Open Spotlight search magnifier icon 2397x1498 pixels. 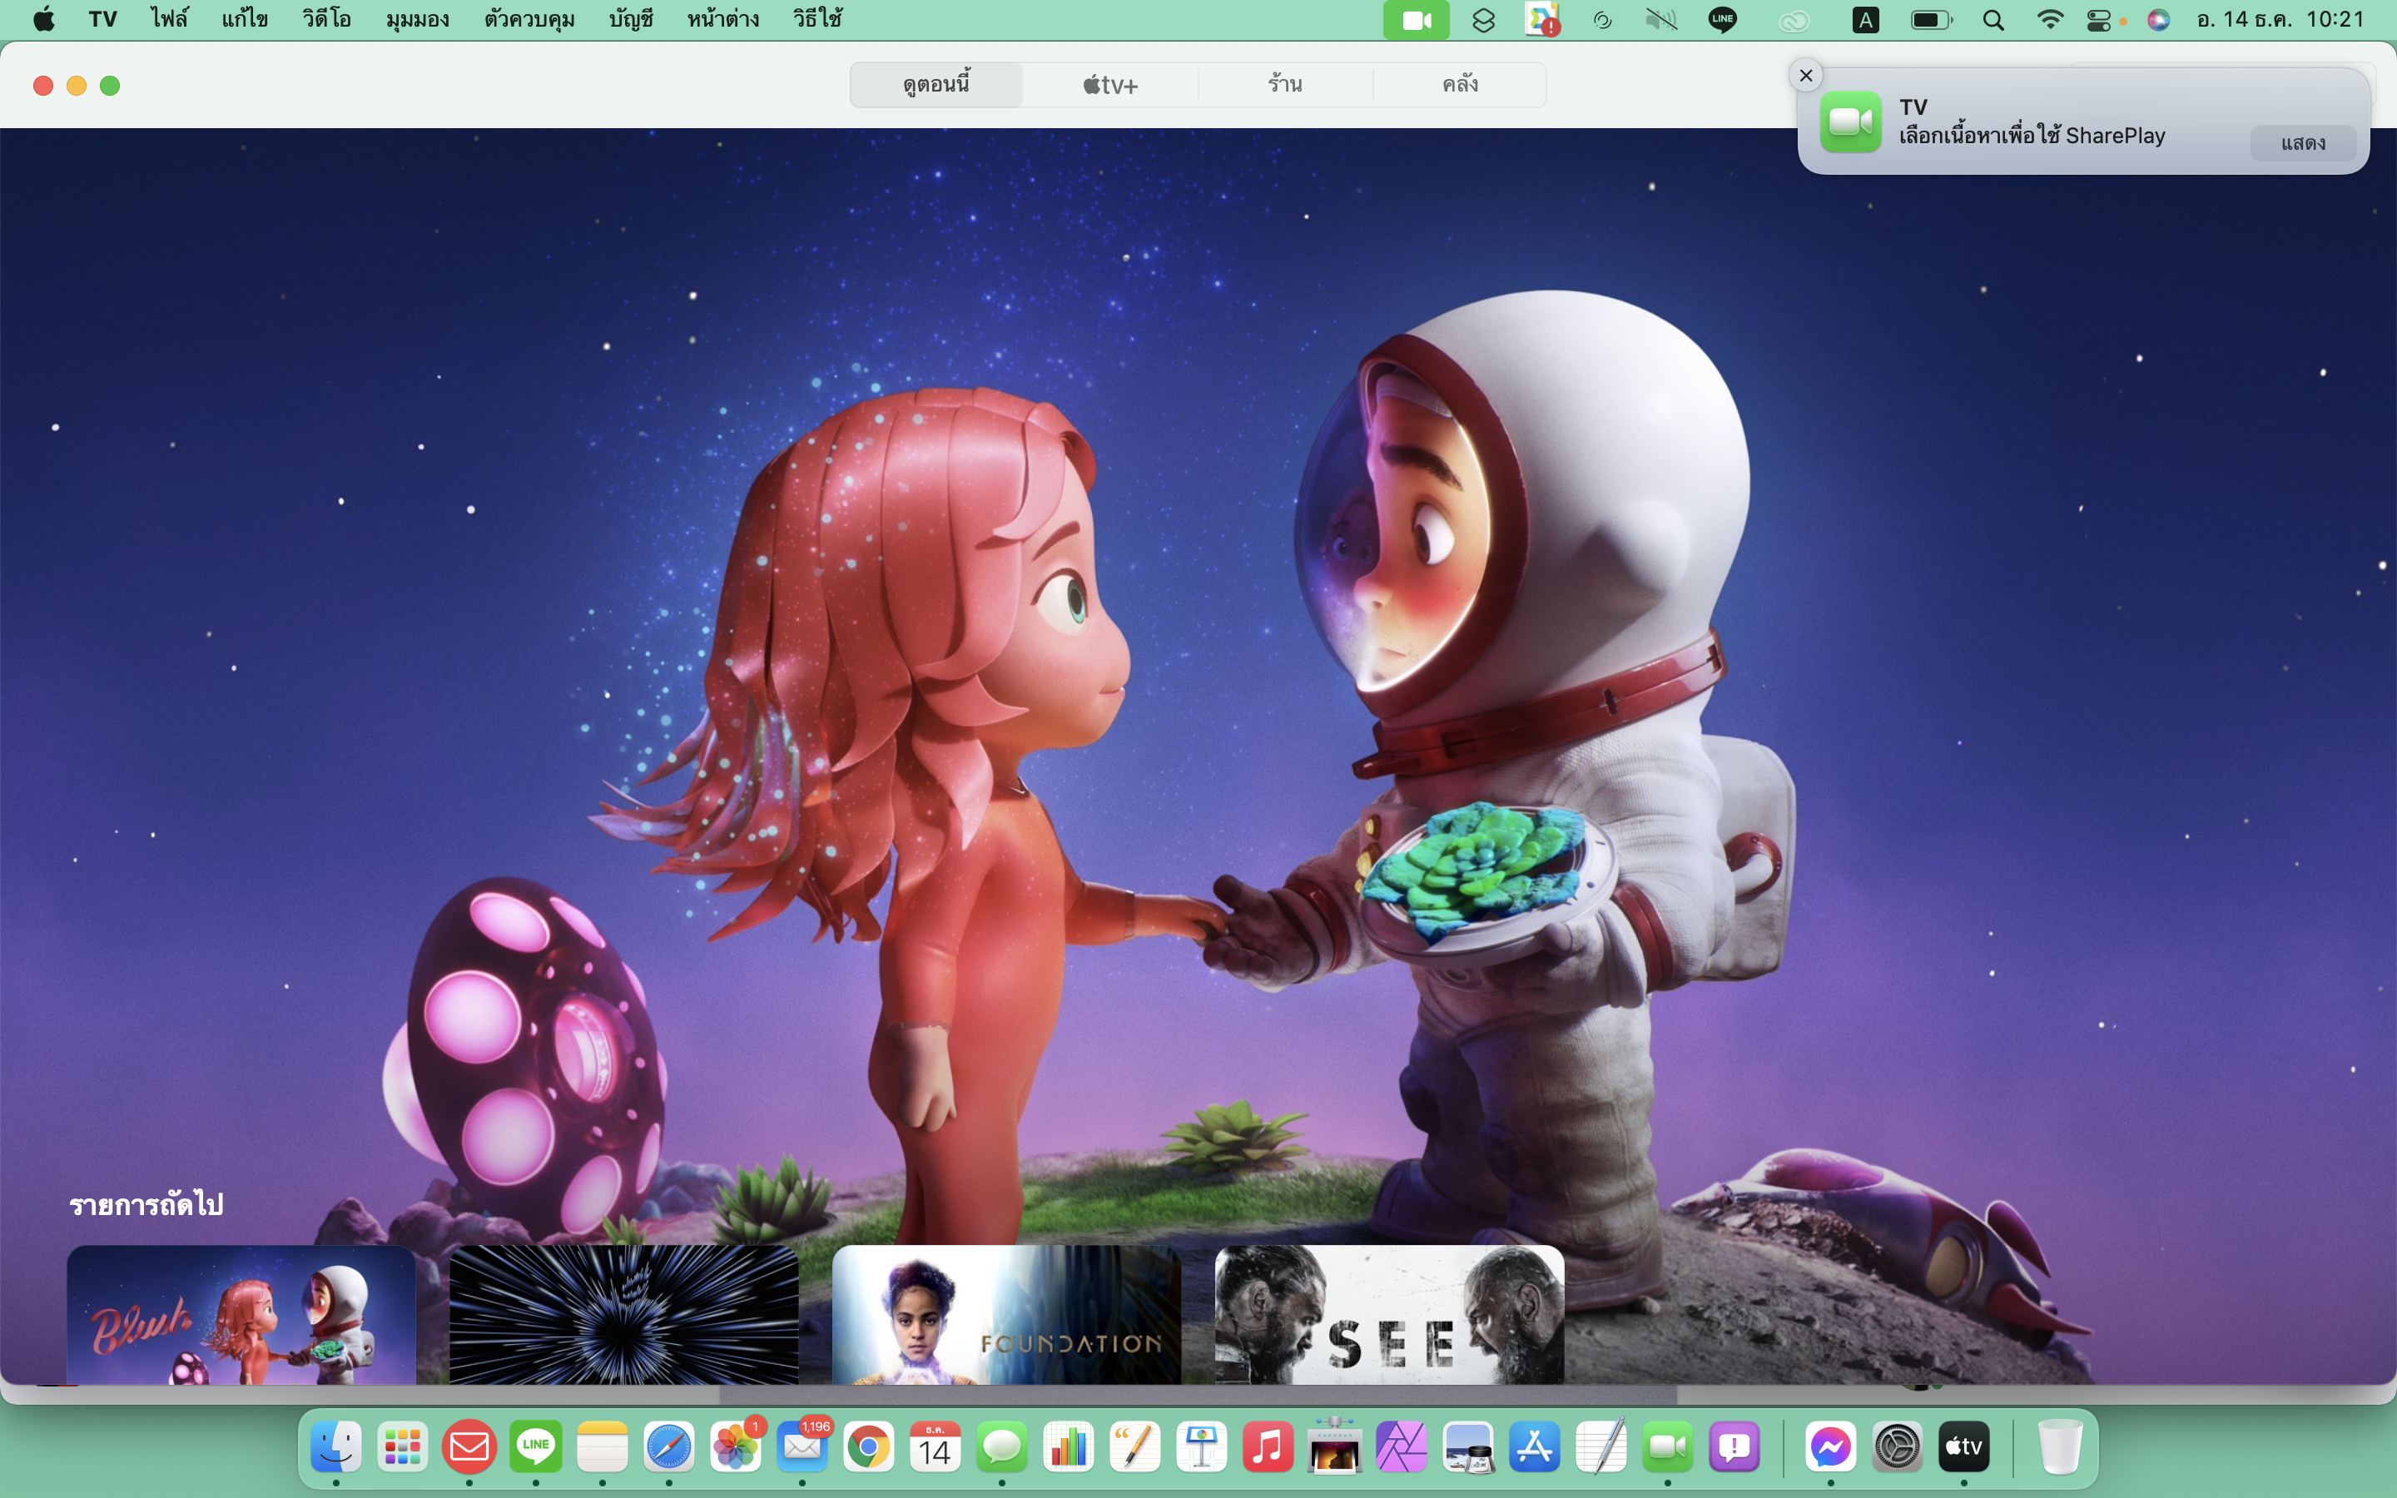click(x=1994, y=20)
